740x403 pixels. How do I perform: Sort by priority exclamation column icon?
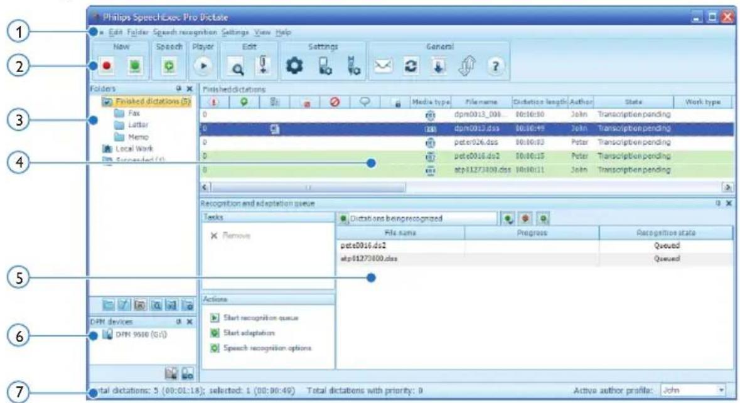(x=214, y=102)
